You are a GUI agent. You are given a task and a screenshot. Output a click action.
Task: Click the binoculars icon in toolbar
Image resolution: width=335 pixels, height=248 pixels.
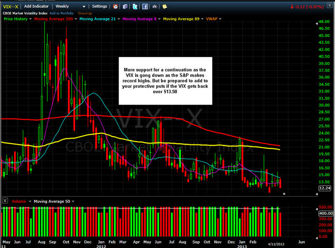tap(156, 6)
